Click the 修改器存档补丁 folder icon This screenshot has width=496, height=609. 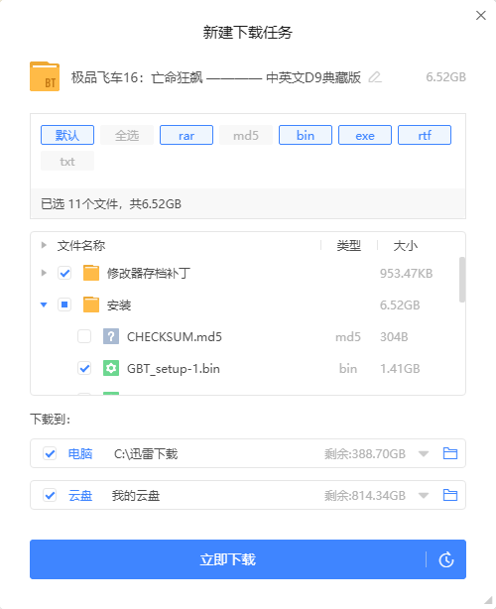tap(91, 273)
